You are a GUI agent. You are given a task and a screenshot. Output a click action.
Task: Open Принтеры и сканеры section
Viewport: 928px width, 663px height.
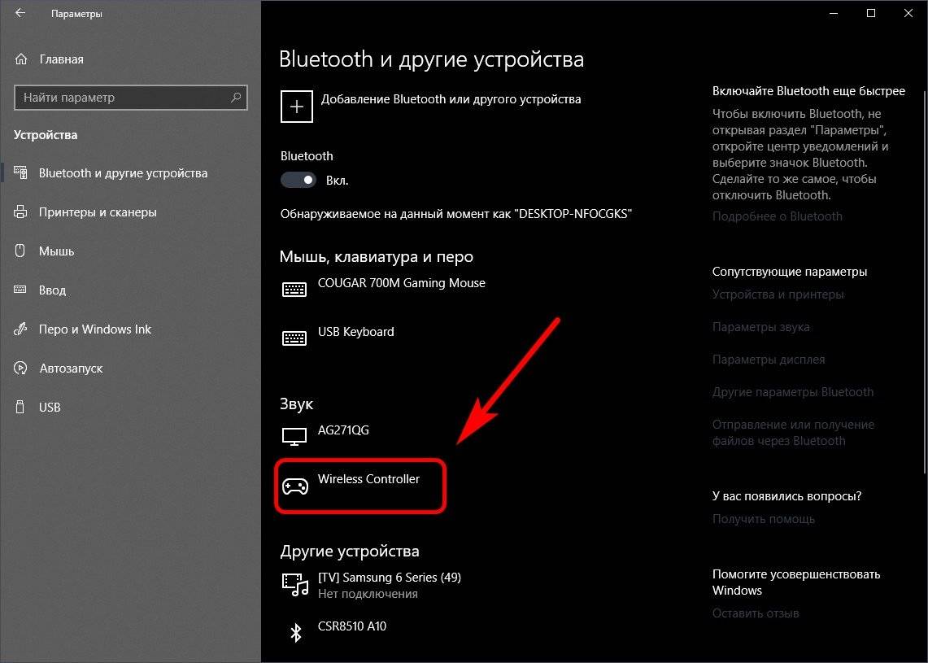pos(98,212)
